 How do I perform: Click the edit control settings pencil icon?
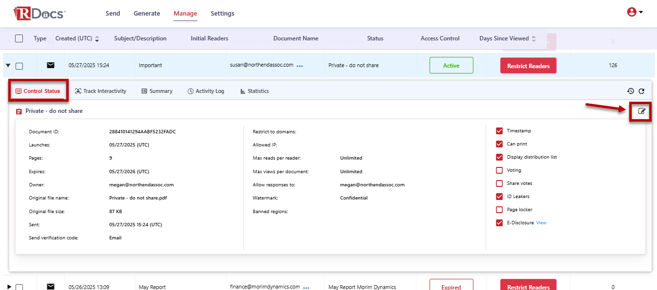pos(641,111)
